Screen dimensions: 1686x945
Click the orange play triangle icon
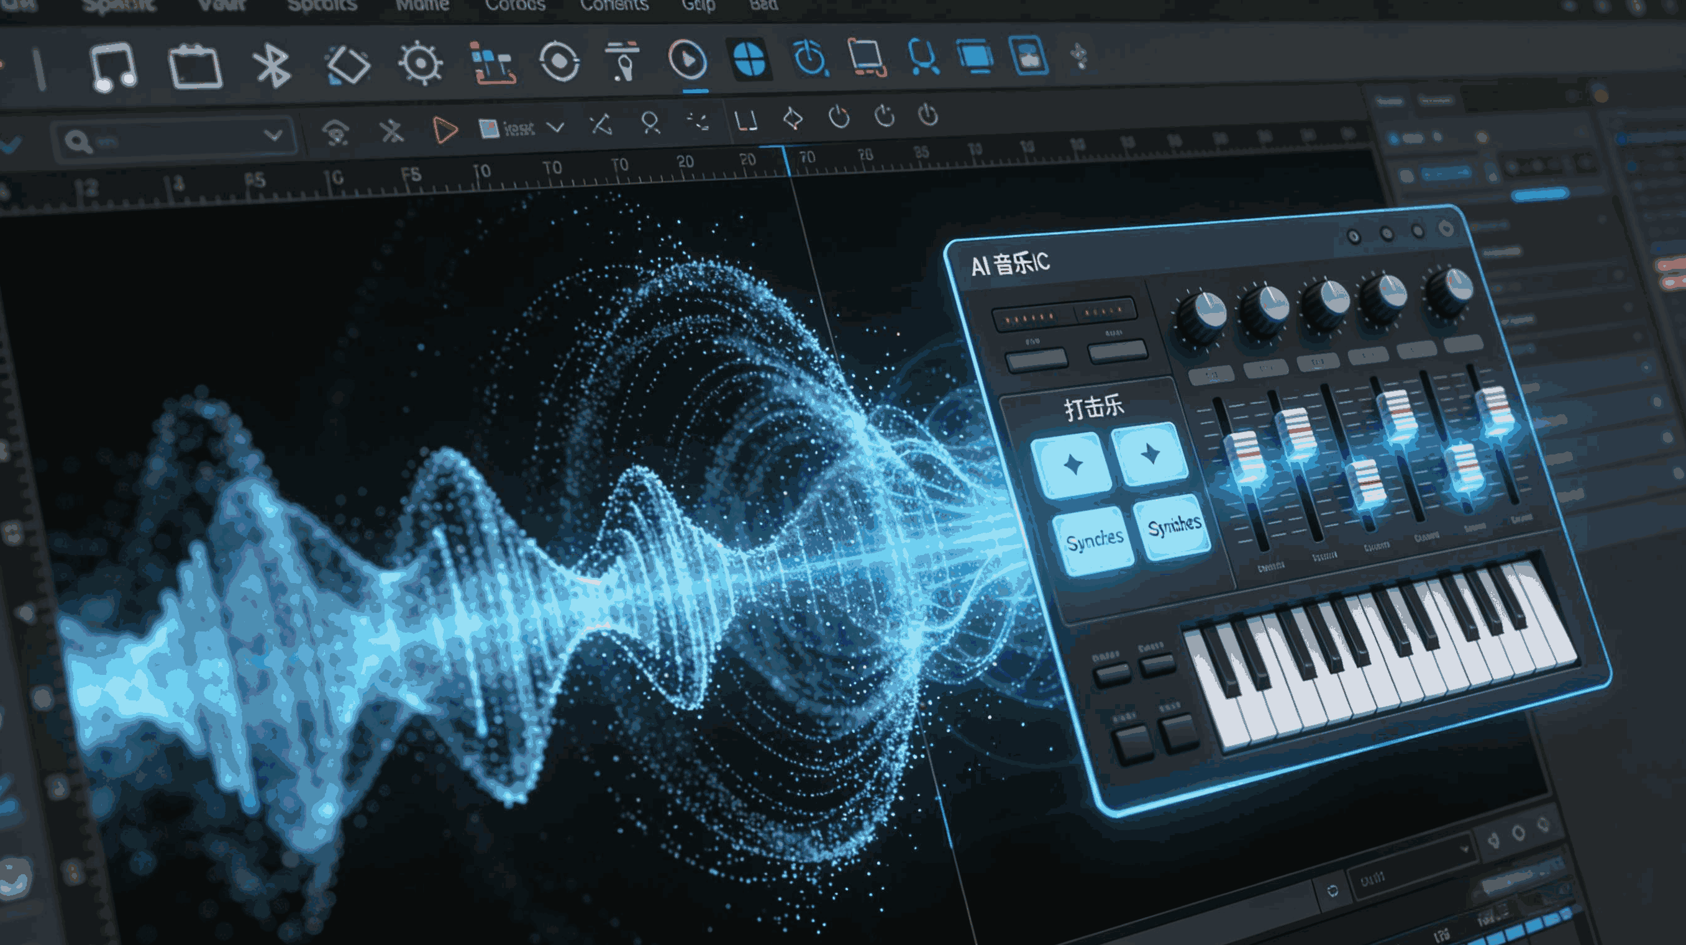pos(445,130)
